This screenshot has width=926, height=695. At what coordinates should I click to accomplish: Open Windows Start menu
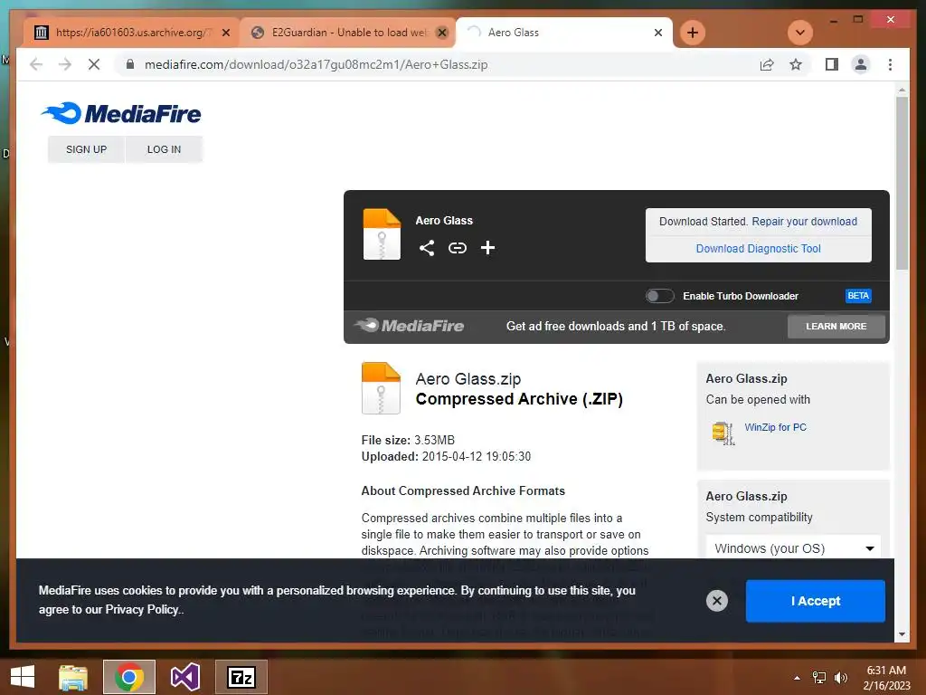(23, 677)
